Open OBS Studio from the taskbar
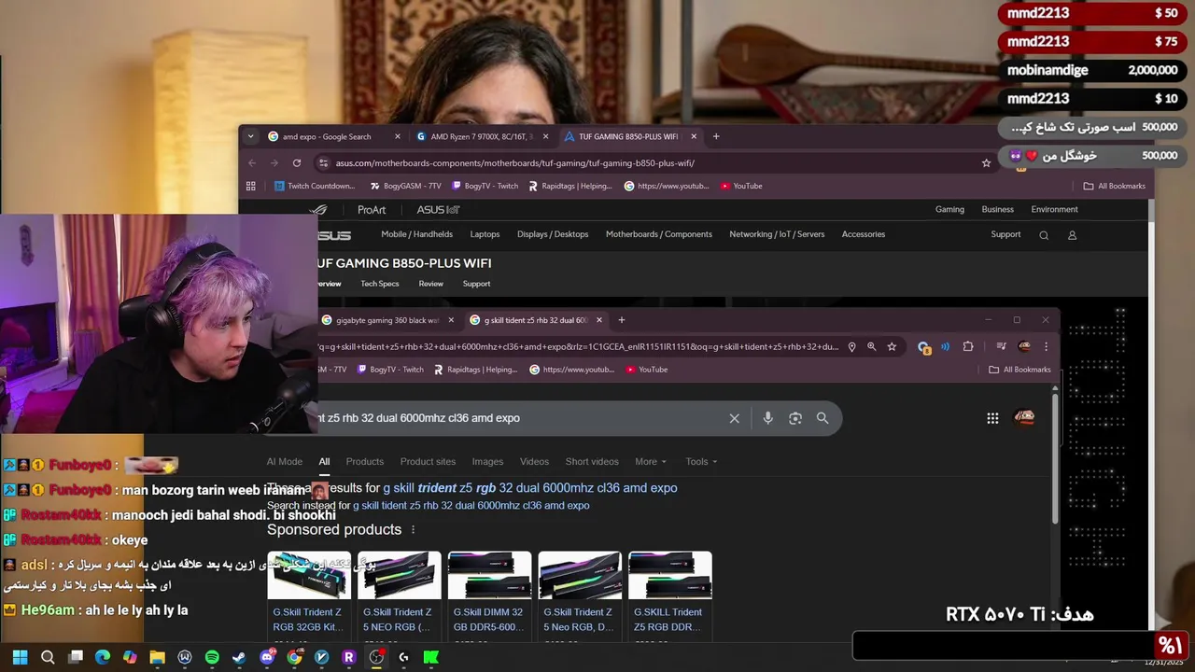Image resolution: width=1195 pixels, height=672 pixels. [376, 657]
